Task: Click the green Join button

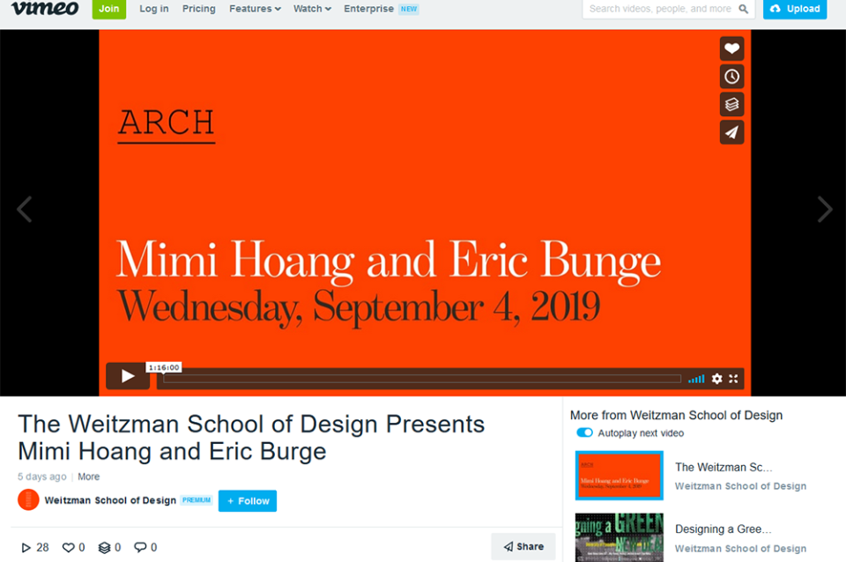Action: [109, 9]
